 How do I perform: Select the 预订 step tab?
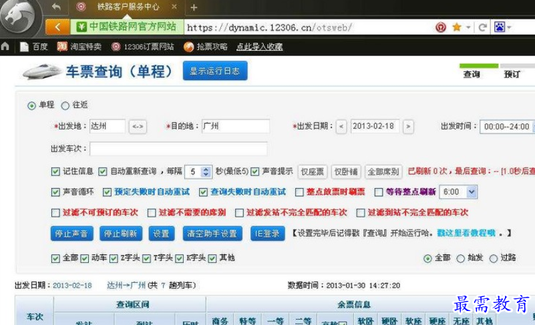(x=512, y=74)
